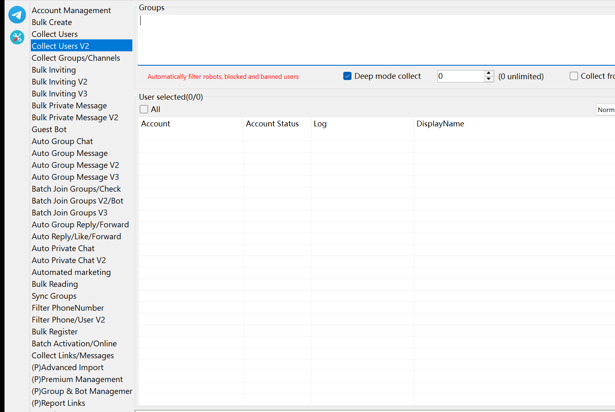Open Filter Phone/User V2
This screenshot has height=412, width=615.
pos(68,320)
